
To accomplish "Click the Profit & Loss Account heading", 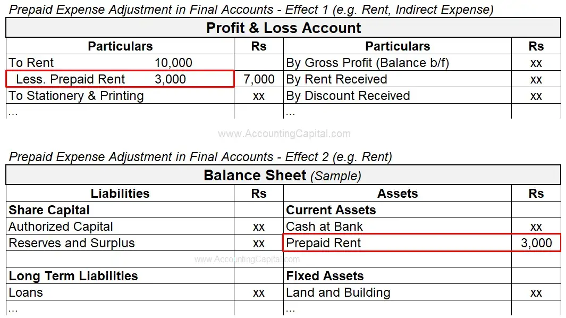I will click(283, 28).
